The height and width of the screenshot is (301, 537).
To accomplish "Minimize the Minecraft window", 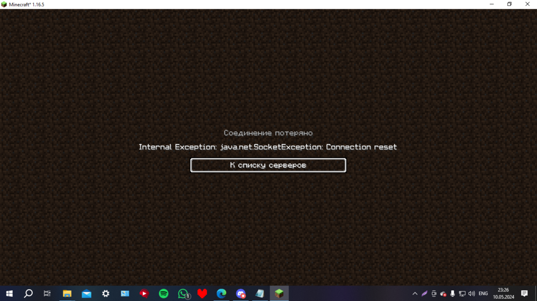I will point(492,4).
